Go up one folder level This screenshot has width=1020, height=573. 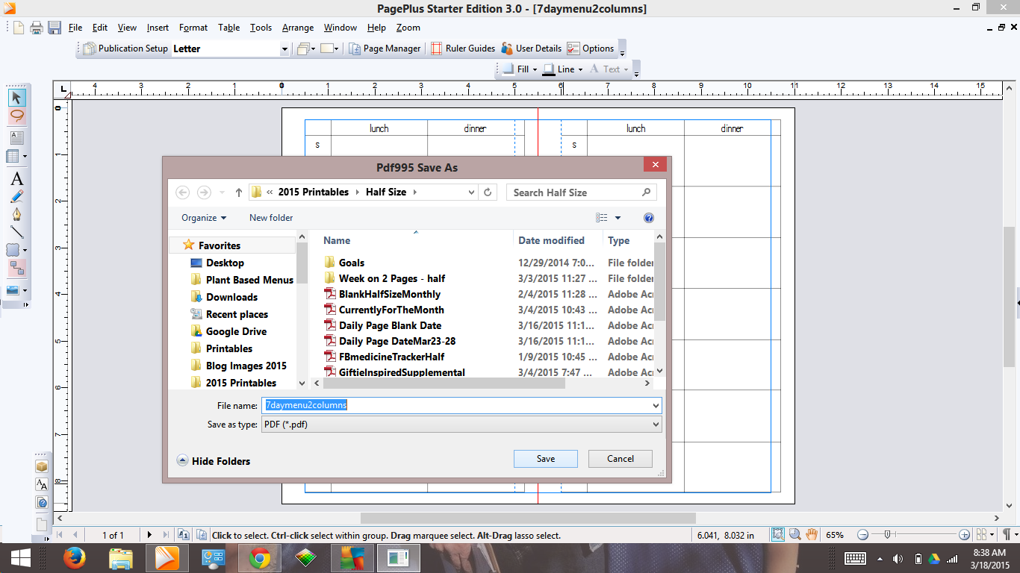click(239, 192)
